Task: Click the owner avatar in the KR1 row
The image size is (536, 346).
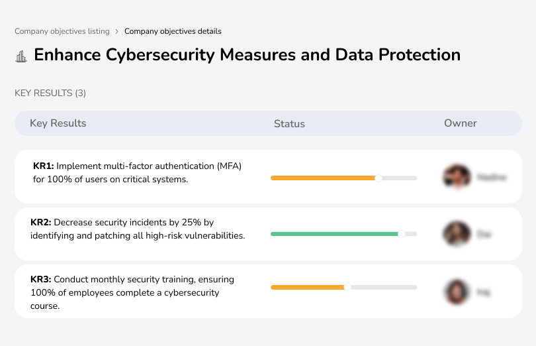Action: (x=457, y=177)
